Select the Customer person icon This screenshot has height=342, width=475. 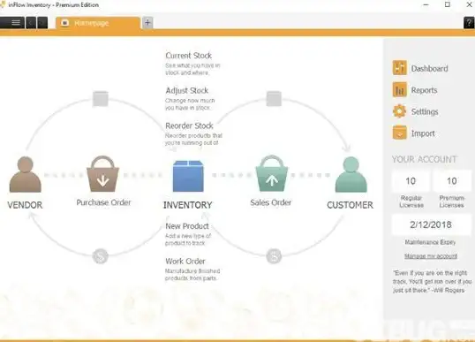click(x=351, y=174)
